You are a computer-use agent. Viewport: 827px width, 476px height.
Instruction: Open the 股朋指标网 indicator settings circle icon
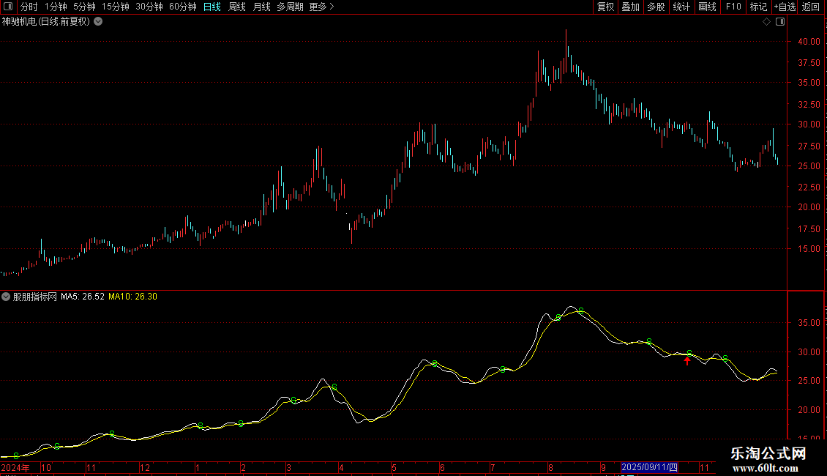click(6, 297)
